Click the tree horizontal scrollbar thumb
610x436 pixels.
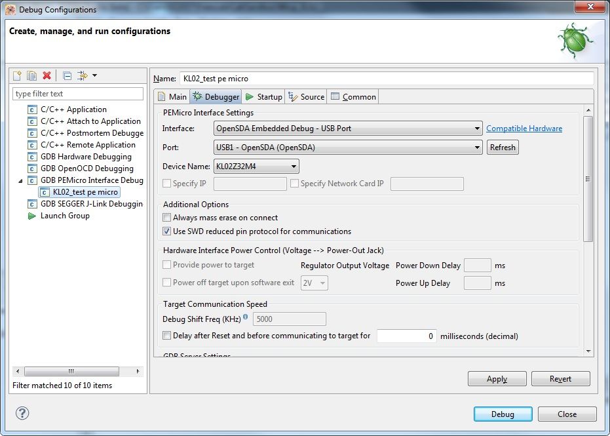click(71, 371)
